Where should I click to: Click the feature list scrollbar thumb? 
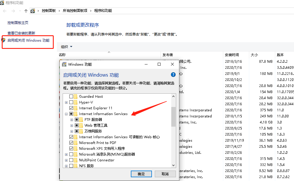point(173,117)
